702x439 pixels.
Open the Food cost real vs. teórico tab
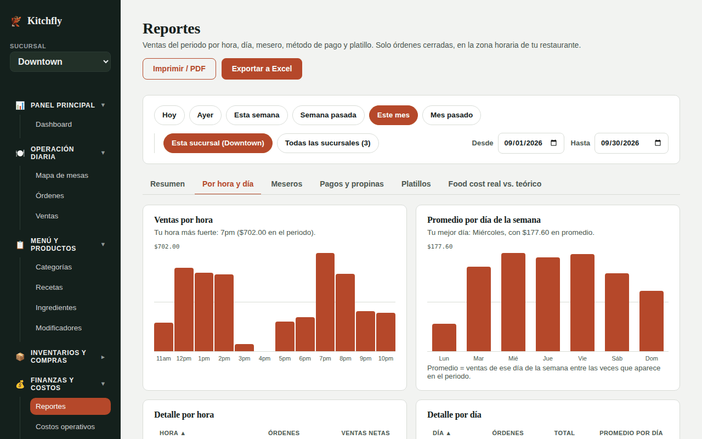tap(495, 184)
